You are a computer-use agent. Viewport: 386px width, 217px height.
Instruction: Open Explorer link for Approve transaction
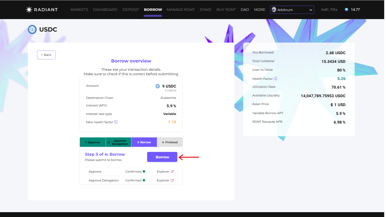tap(165, 171)
